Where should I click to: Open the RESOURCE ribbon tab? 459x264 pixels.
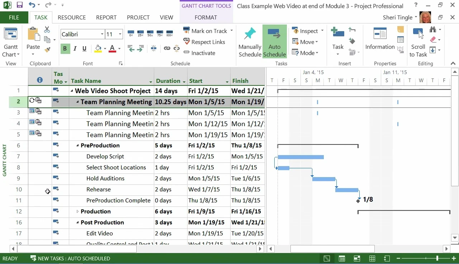pos(72,17)
